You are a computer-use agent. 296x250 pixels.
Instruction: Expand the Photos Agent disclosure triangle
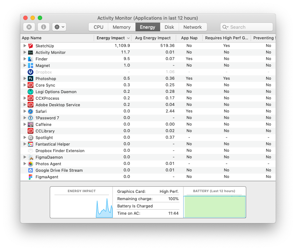coord(25,164)
